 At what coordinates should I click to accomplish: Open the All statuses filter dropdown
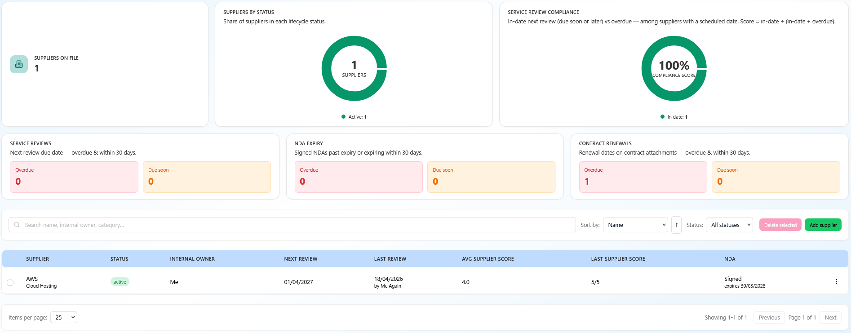[729, 225]
